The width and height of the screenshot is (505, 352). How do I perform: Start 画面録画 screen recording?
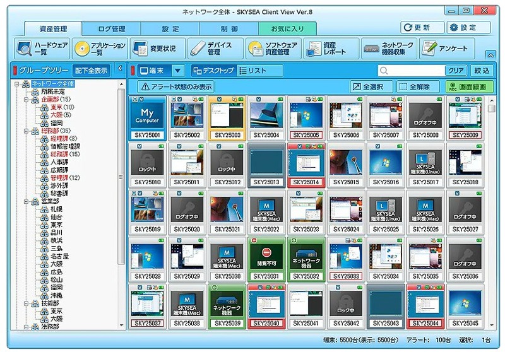click(x=469, y=86)
